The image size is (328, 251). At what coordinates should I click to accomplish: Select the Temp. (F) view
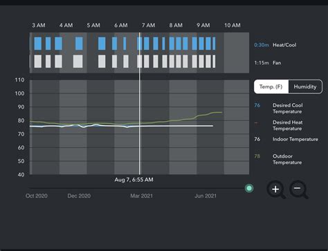(x=271, y=86)
